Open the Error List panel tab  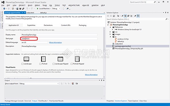28,101
